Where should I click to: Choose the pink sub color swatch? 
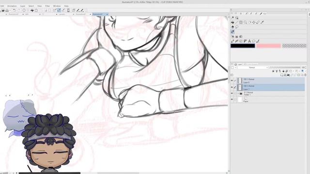point(268,46)
